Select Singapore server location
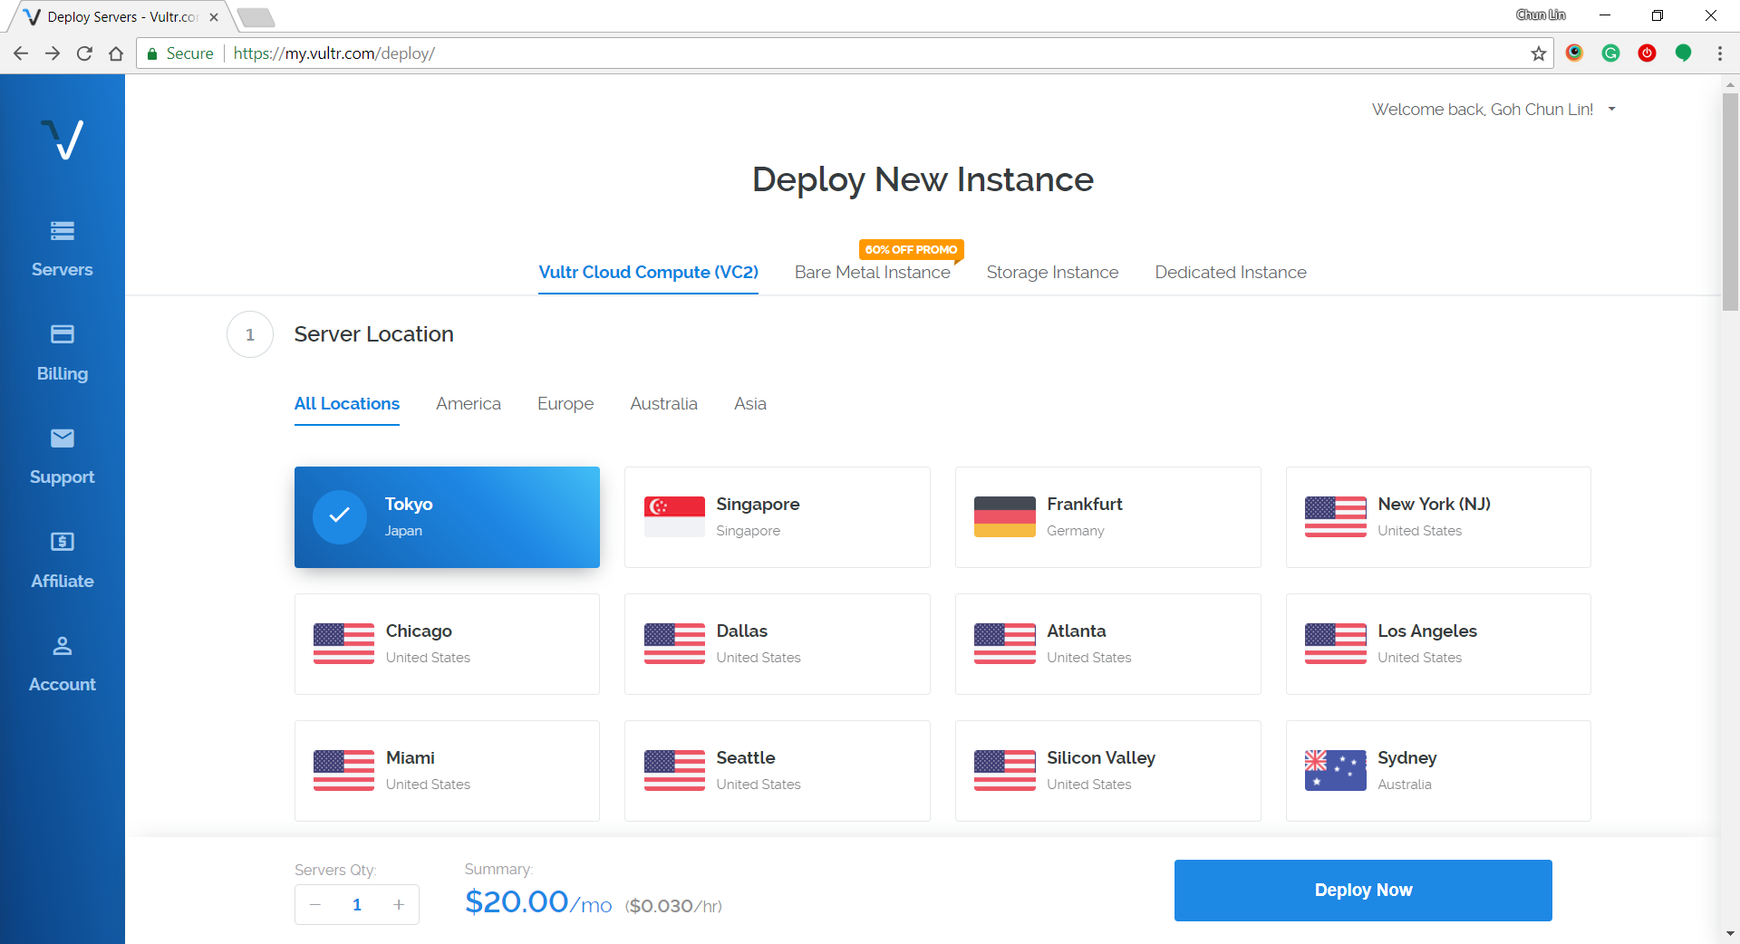The height and width of the screenshot is (944, 1740). pos(777,517)
